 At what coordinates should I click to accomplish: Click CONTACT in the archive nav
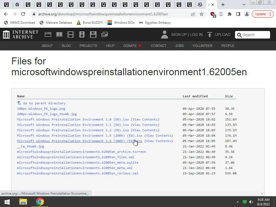pos(158,46)
